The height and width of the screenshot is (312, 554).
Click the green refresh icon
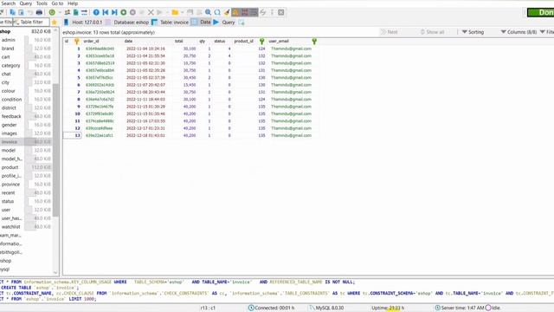pos(52,12)
